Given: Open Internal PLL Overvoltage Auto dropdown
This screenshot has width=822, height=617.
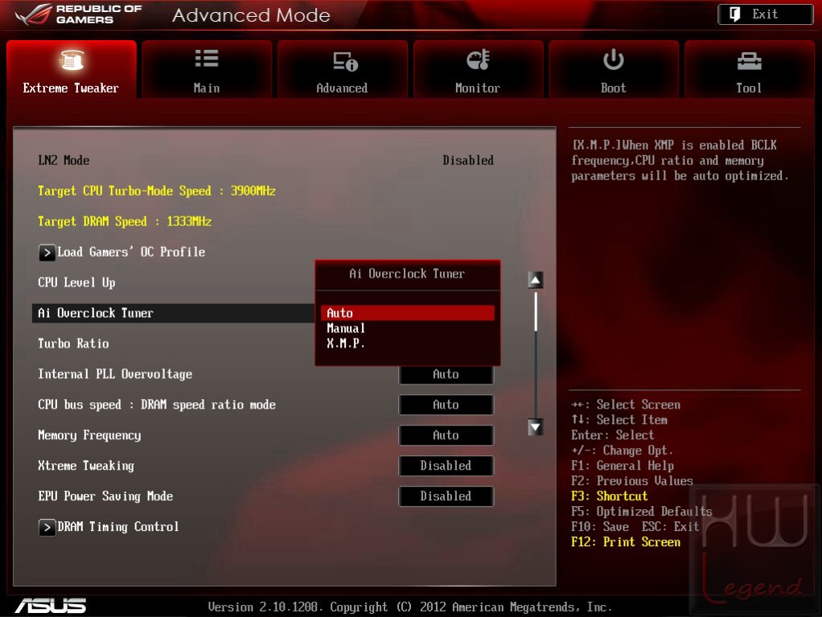Looking at the screenshot, I should tap(446, 374).
